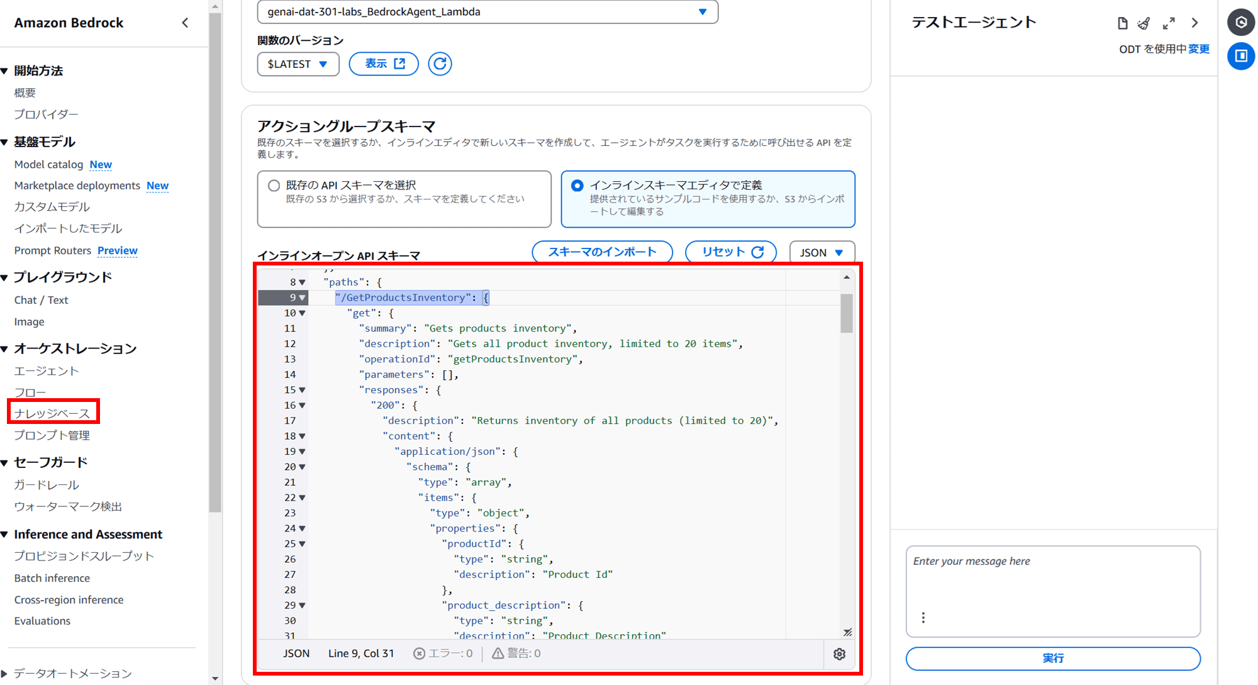Fold code at line 22 items

(x=303, y=498)
